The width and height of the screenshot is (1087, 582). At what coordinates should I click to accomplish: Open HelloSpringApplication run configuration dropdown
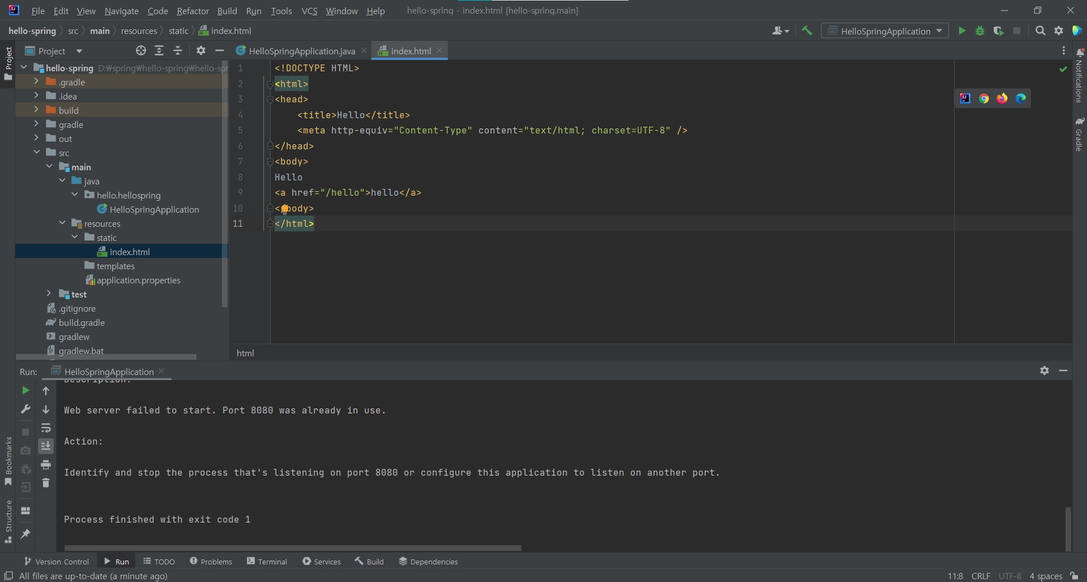click(885, 31)
